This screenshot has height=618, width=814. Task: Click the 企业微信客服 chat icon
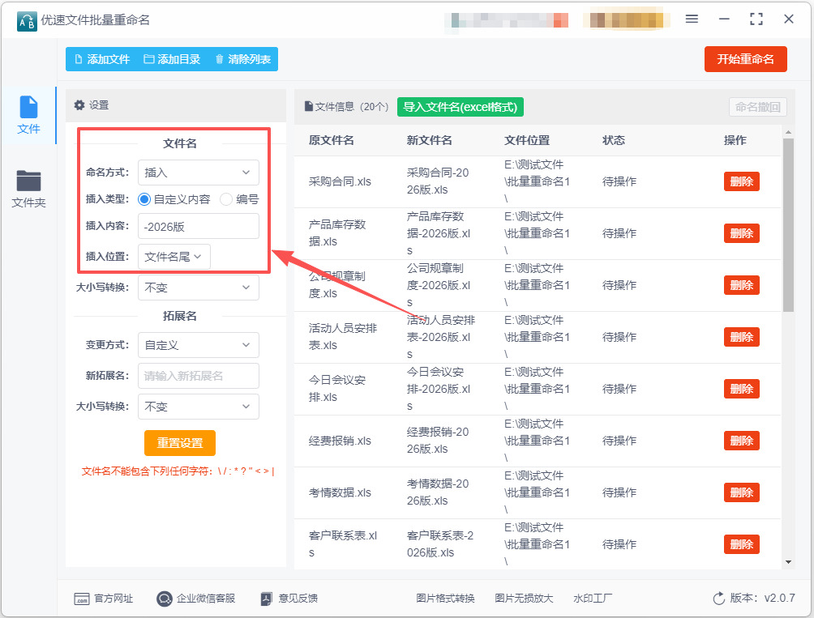[164, 599]
